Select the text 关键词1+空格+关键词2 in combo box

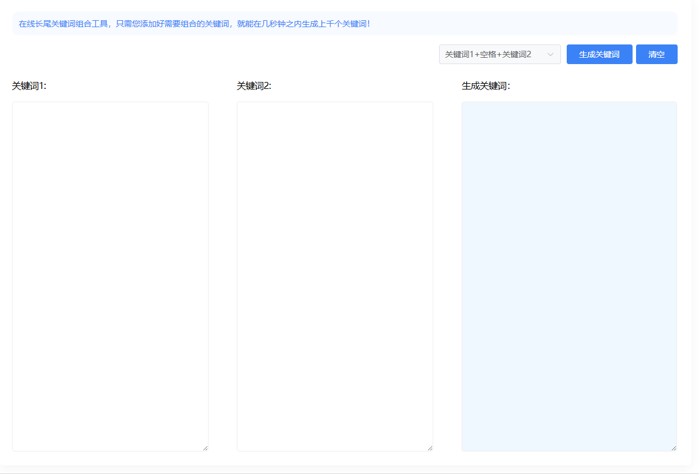488,54
